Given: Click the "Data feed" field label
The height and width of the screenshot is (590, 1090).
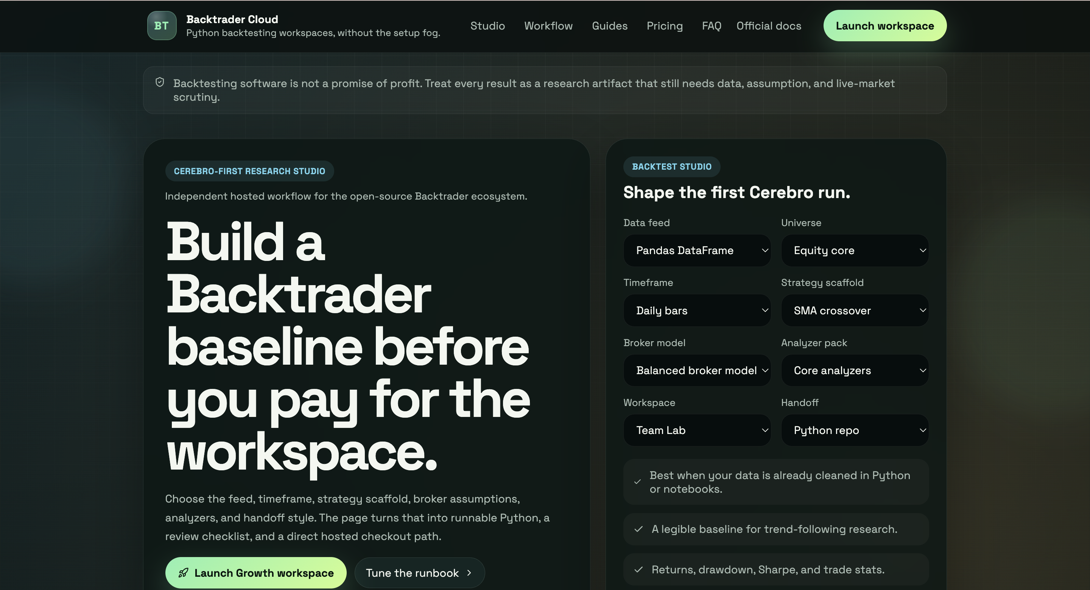Looking at the screenshot, I should coord(646,223).
